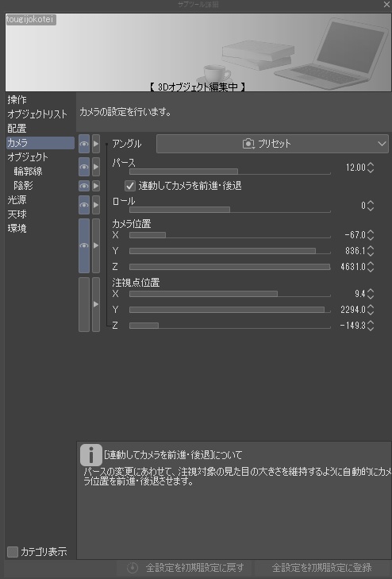This screenshot has width=392, height=579.
Task: Click the ロール stepper arrows at 0
Action: coord(371,206)
